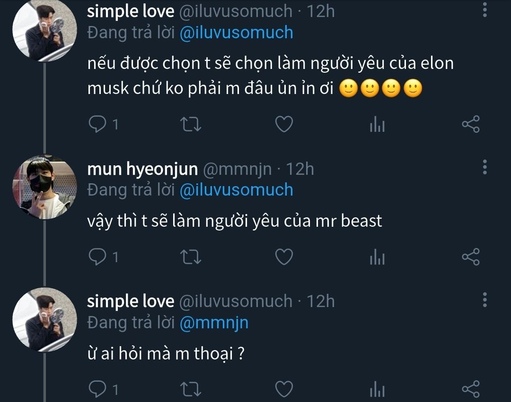Open replies on the elon musk tweet

[x=97, y=124]
